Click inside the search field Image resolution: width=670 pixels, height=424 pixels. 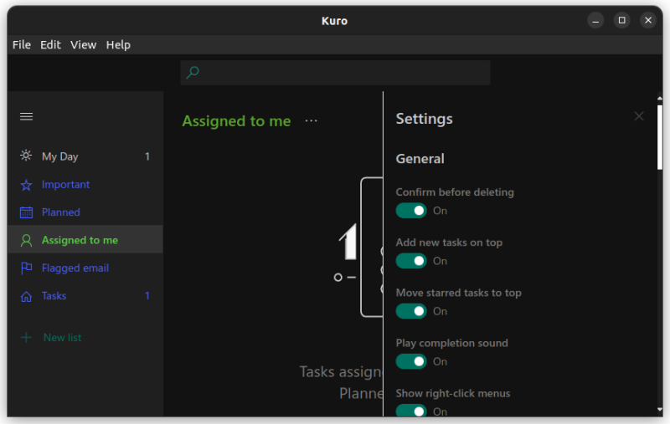coord(335,73)
